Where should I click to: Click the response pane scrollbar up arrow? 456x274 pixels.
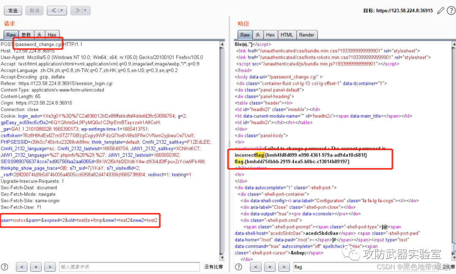(453, 44)
